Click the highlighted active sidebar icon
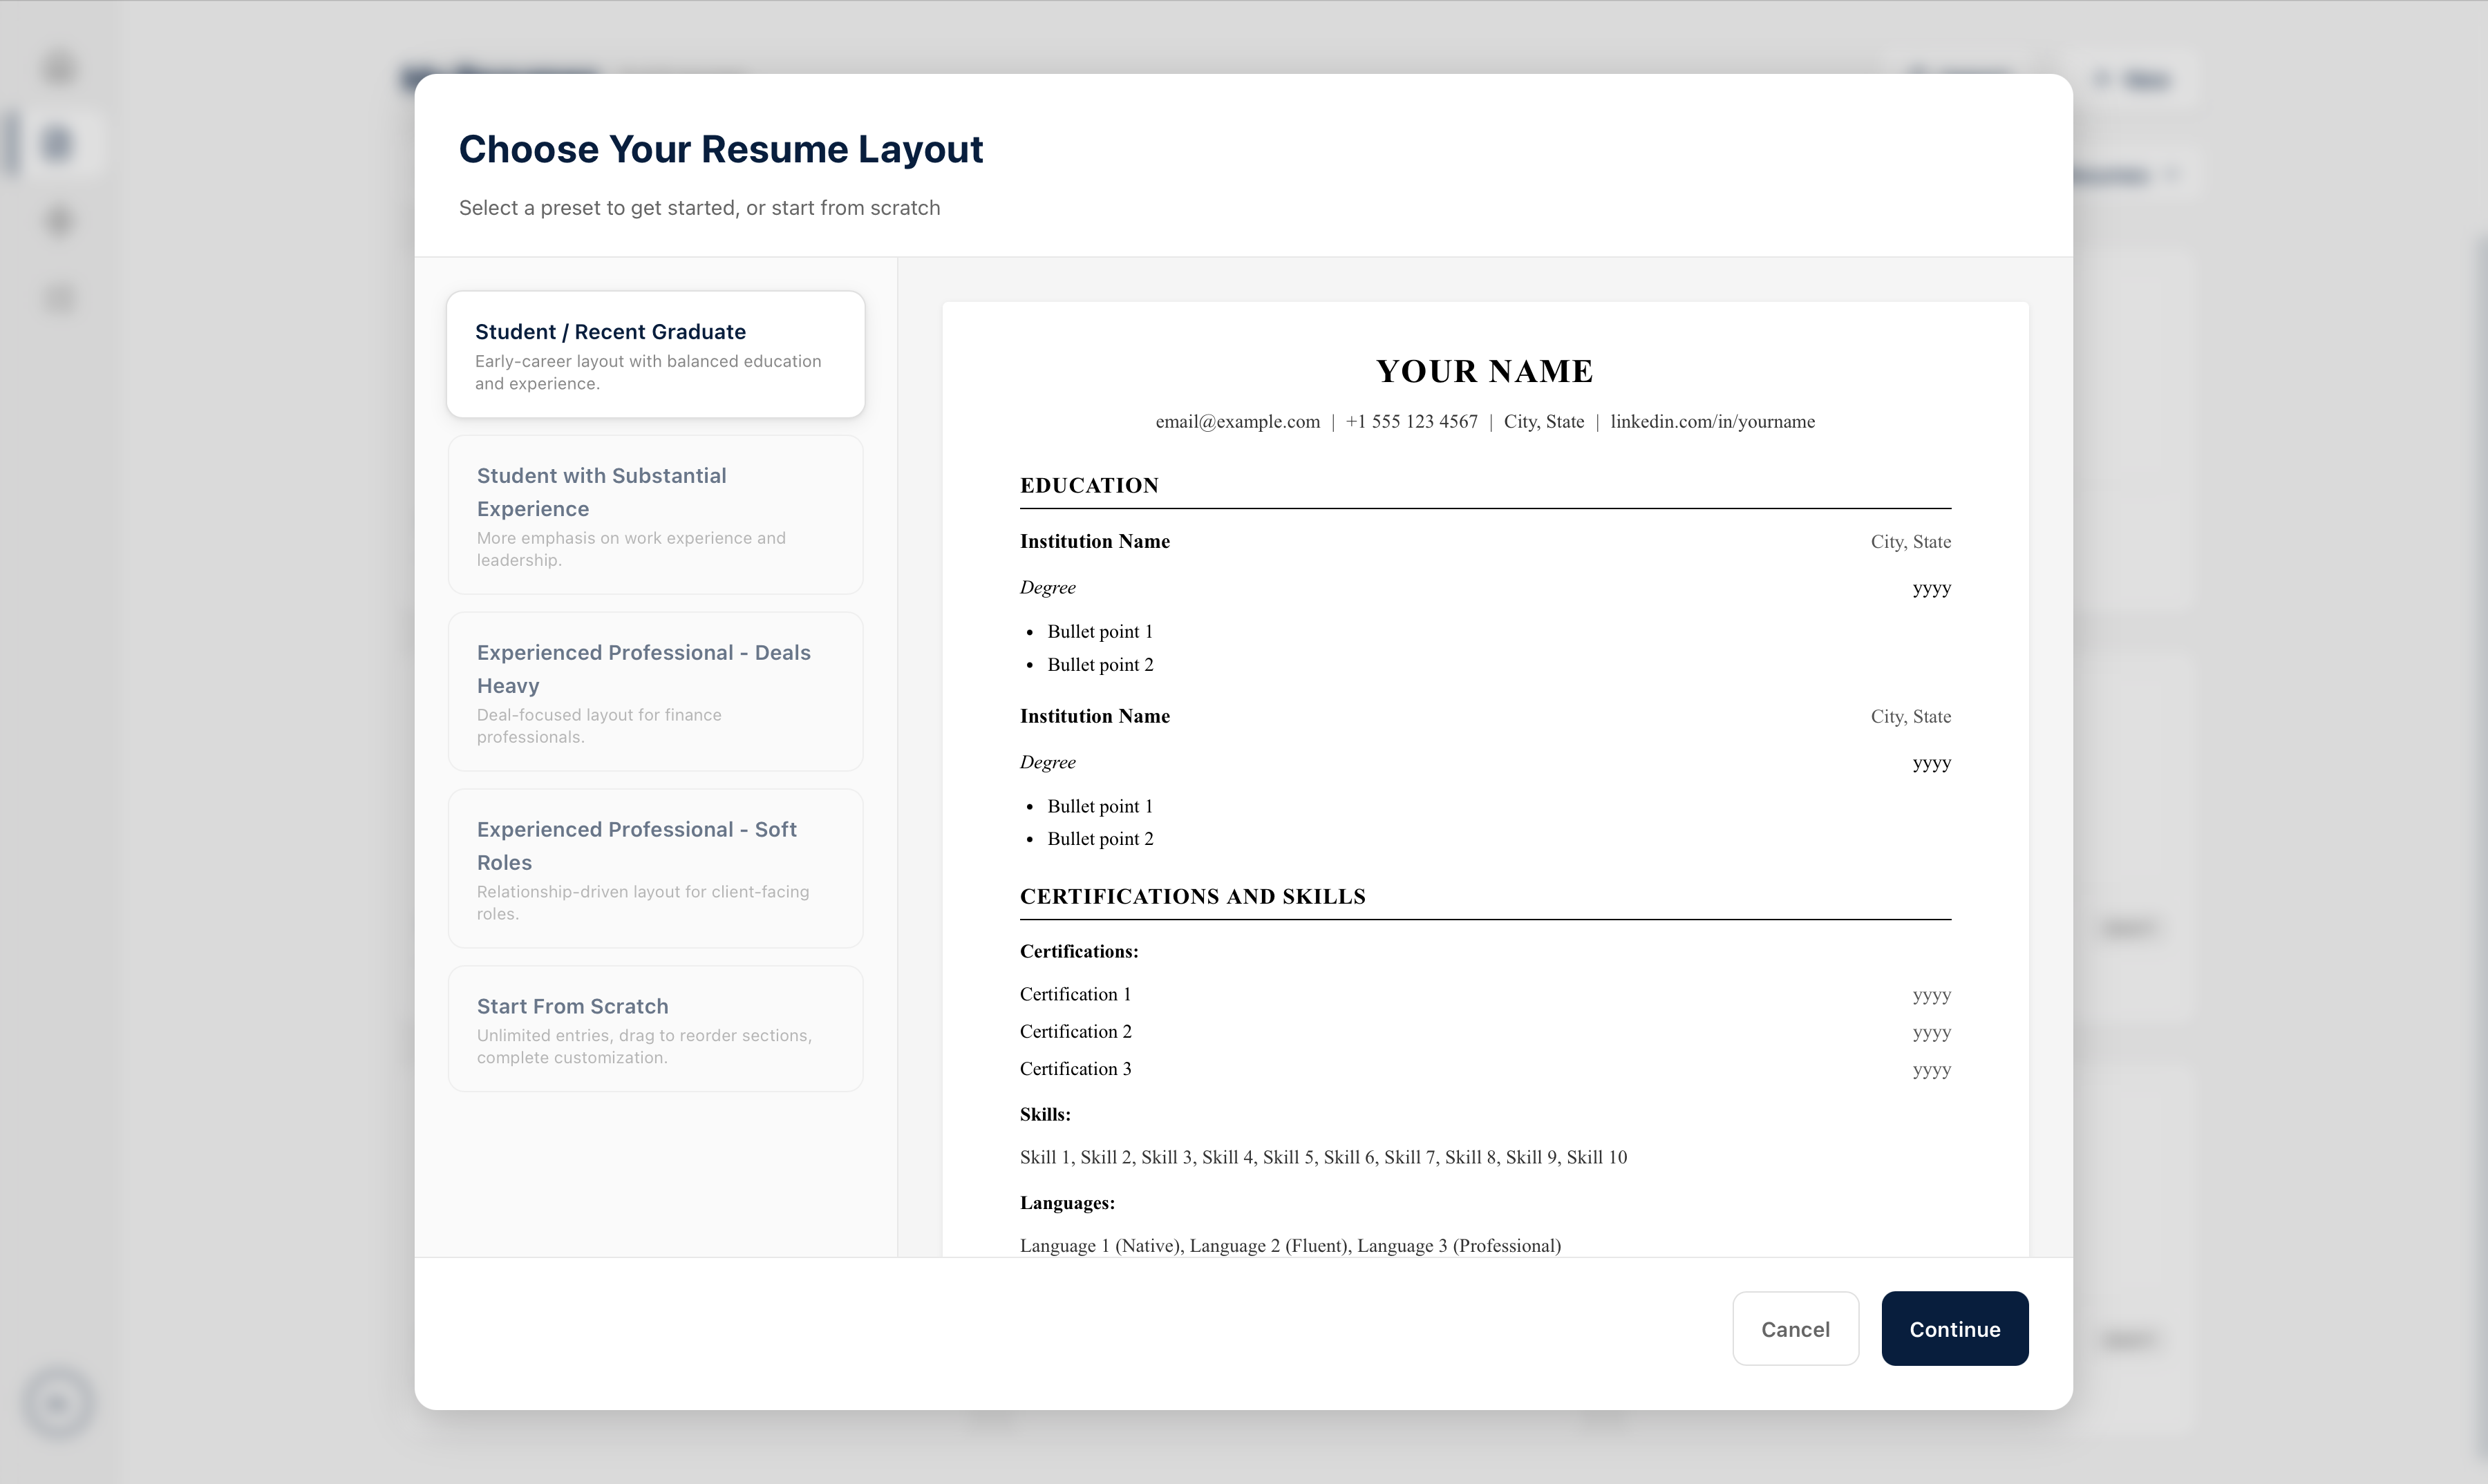The height and width of the screenshot is (1484, 2488). pyautogui.click(x=59, y=144)
